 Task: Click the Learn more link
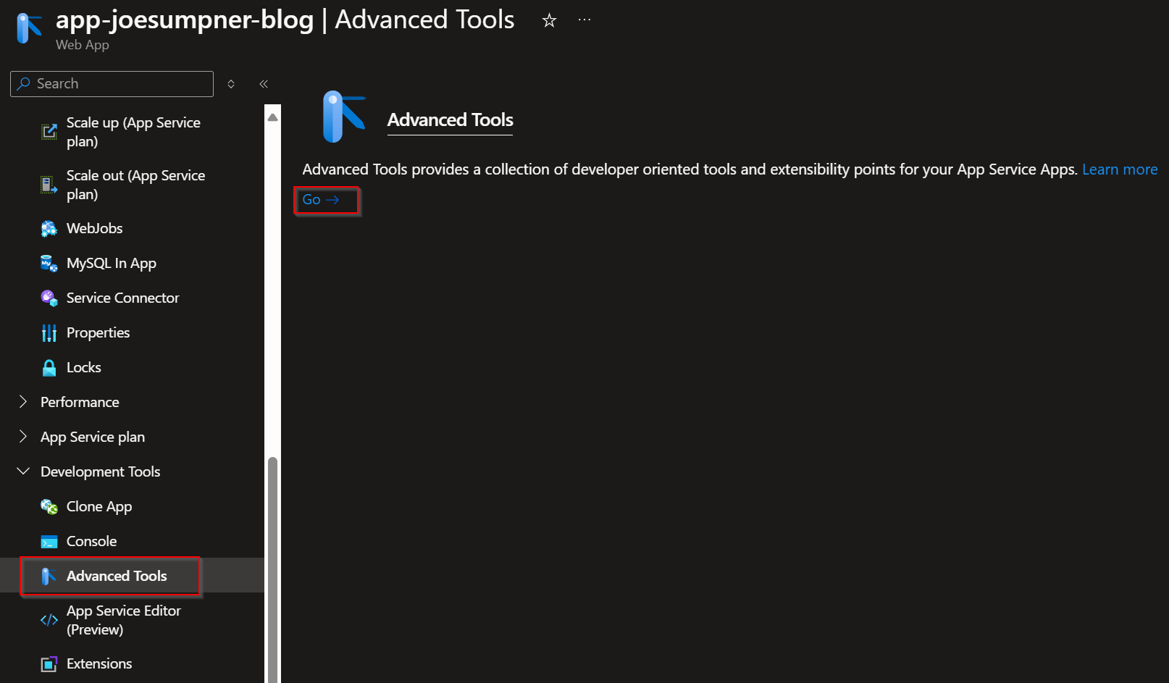pos(1120,169)
